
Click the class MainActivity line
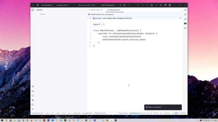pos(117,30)
